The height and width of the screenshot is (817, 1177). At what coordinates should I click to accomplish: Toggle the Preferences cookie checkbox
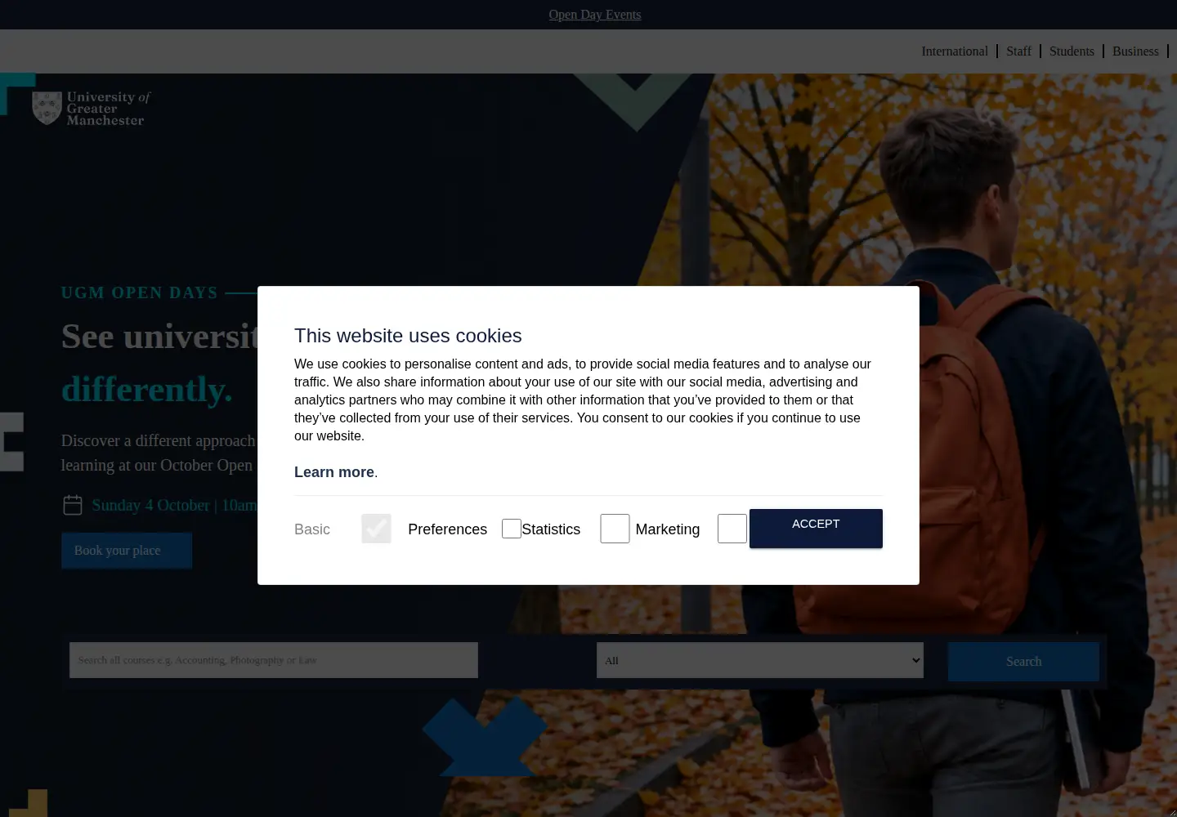coord(512,529)
